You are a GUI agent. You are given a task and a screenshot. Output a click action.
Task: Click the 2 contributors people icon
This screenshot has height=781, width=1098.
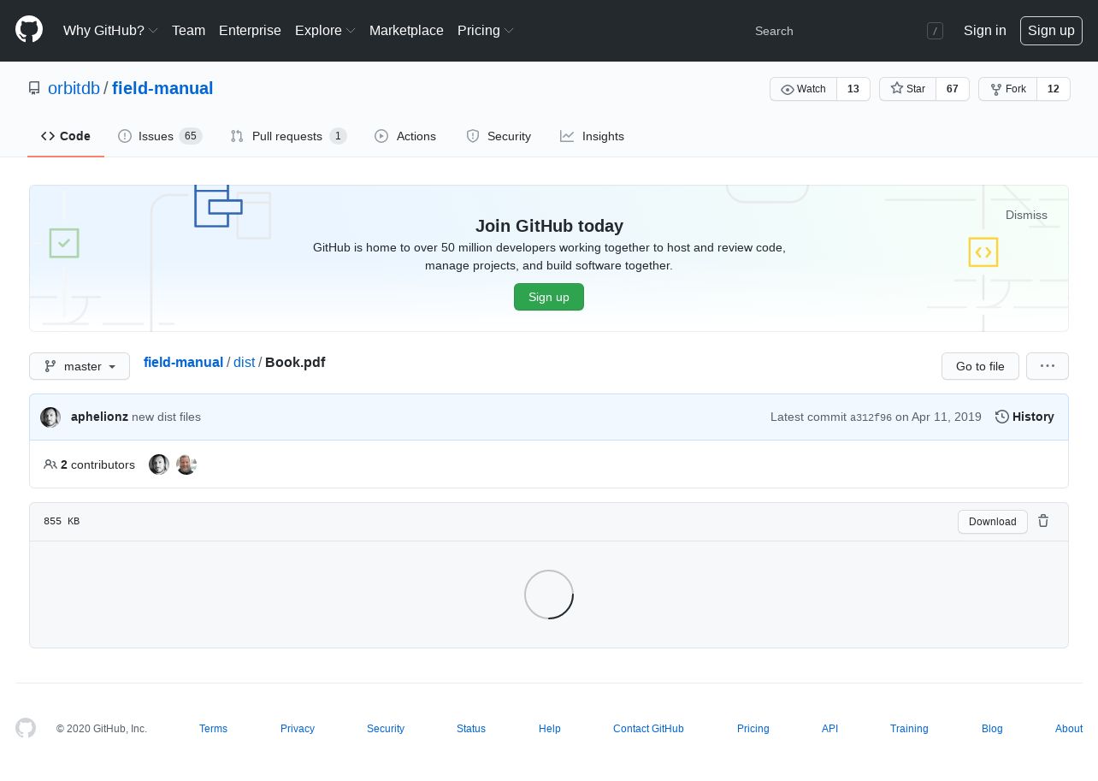(x=50, y=464)
